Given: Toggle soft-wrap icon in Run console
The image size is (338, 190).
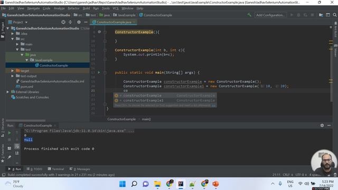Looking at the screenshot, I should pos(17,147).
